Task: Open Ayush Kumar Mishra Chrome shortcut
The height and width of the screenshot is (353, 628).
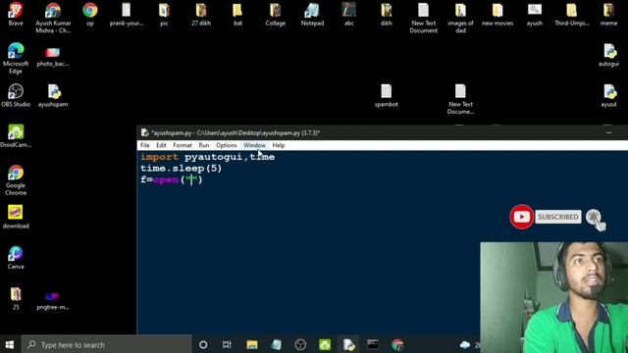Action: [x=53, y=18]
